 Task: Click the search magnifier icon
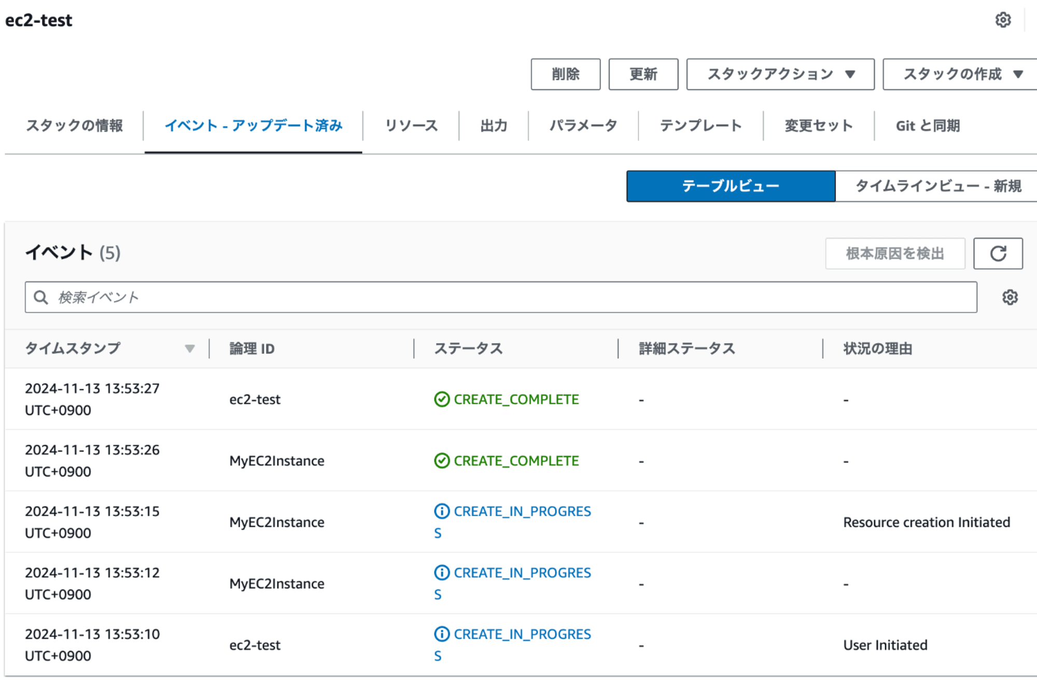(x=41, y=297)
